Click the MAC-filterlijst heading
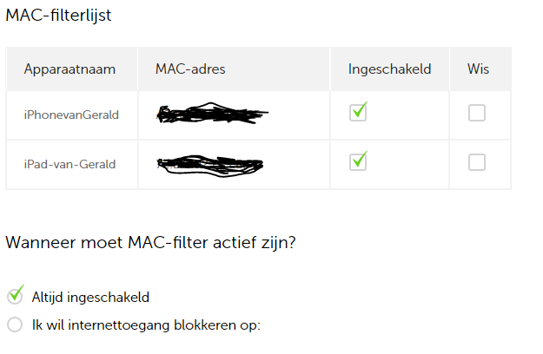543x354 pixels. pos(58,16)
